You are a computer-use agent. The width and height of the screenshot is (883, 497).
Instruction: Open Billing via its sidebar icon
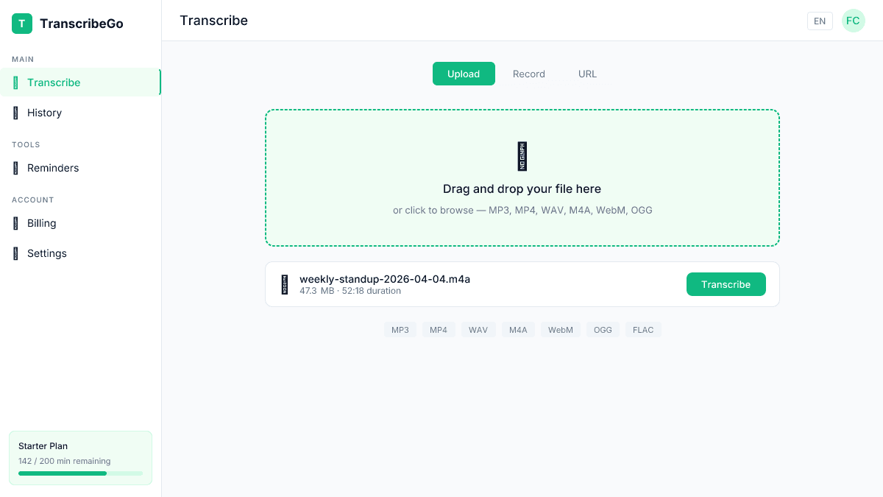16,223
